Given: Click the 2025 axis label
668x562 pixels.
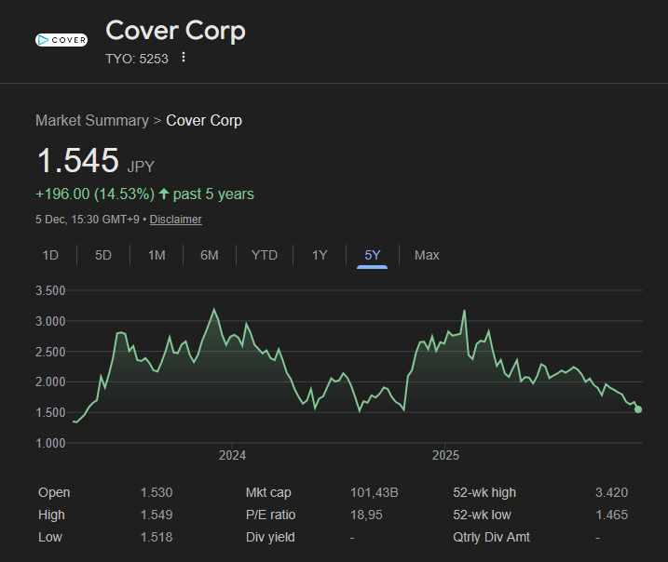Looking at the screenshot, I should tap(445, 455).
